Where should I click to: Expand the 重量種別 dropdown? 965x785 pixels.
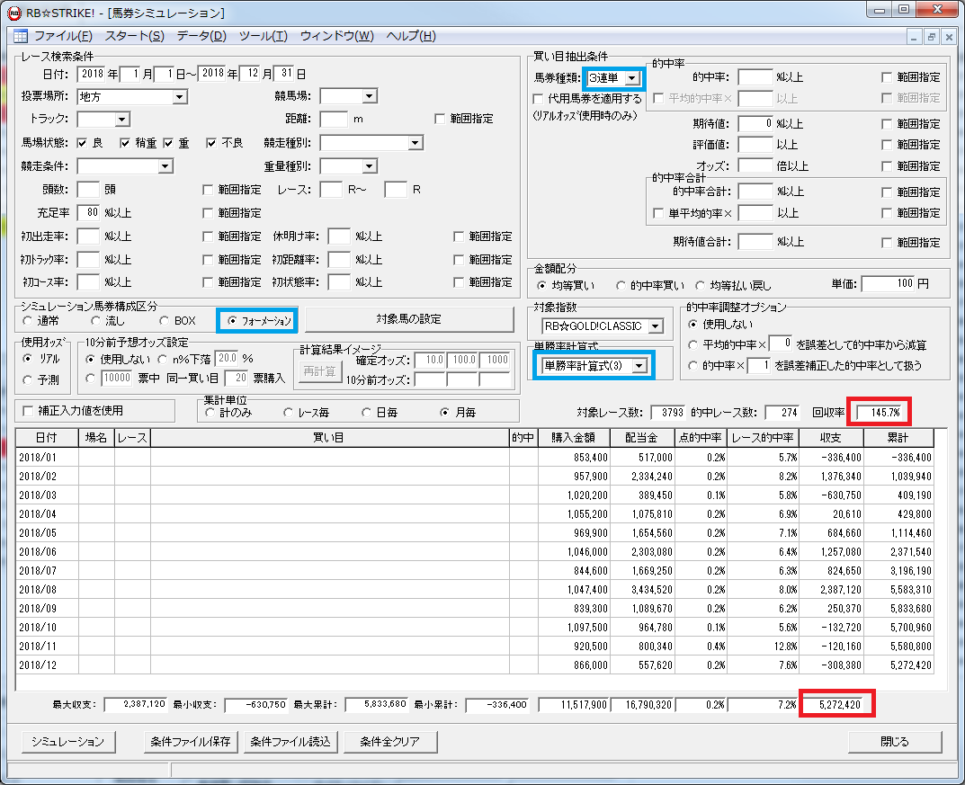pyautogui.click(x=370, y=166)
